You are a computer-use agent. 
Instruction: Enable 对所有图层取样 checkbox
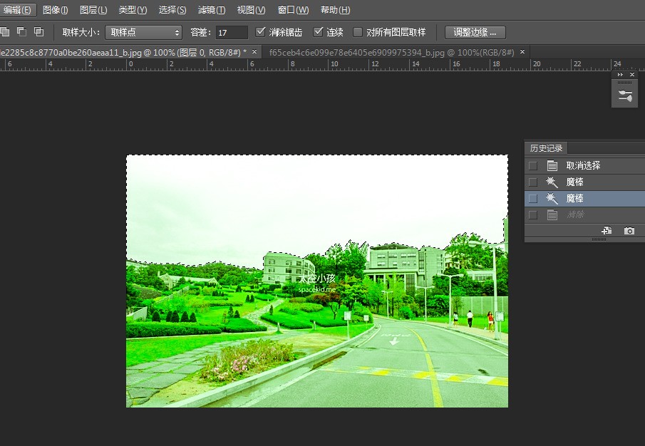(358, 32)
